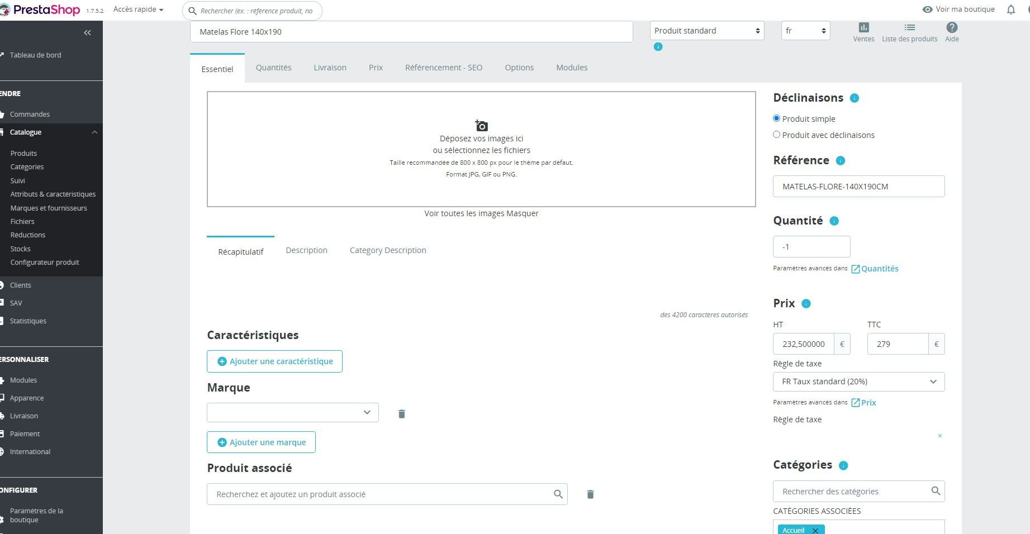The height and width of the screenshot is (534, 1030).
Task: Open the Prix tab
Action: (376, 68)
